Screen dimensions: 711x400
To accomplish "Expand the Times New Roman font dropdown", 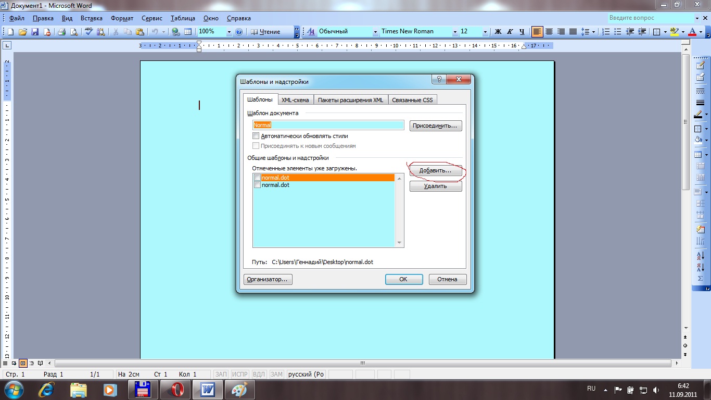I will [x=455, y=32].
